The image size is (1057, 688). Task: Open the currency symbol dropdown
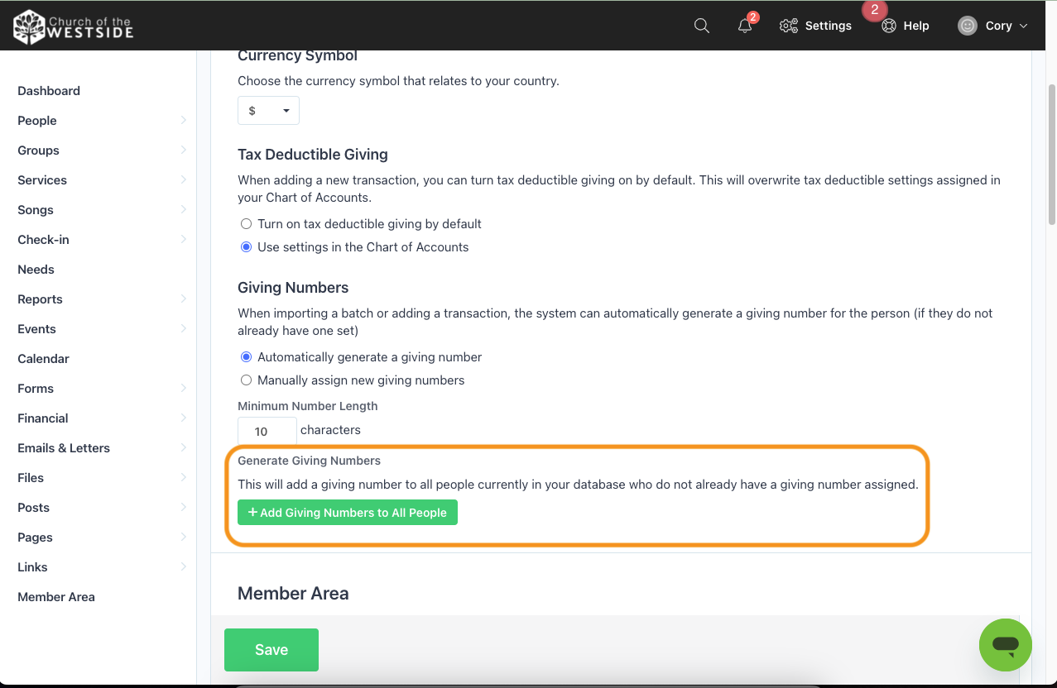(x=268, y=110)
